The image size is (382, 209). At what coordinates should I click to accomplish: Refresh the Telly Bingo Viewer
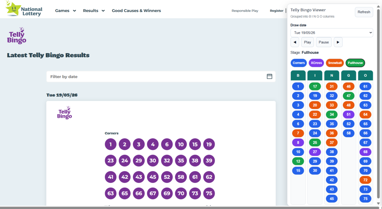[364, 12]
